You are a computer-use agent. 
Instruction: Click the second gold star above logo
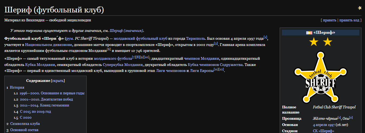pyautogui.click(x=328, y=42)
